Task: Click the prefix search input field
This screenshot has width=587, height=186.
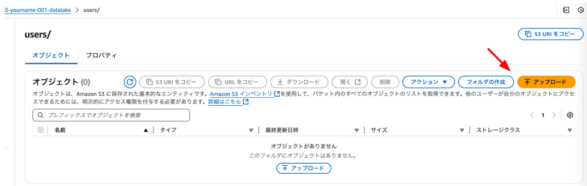Action: coord(111,115)
